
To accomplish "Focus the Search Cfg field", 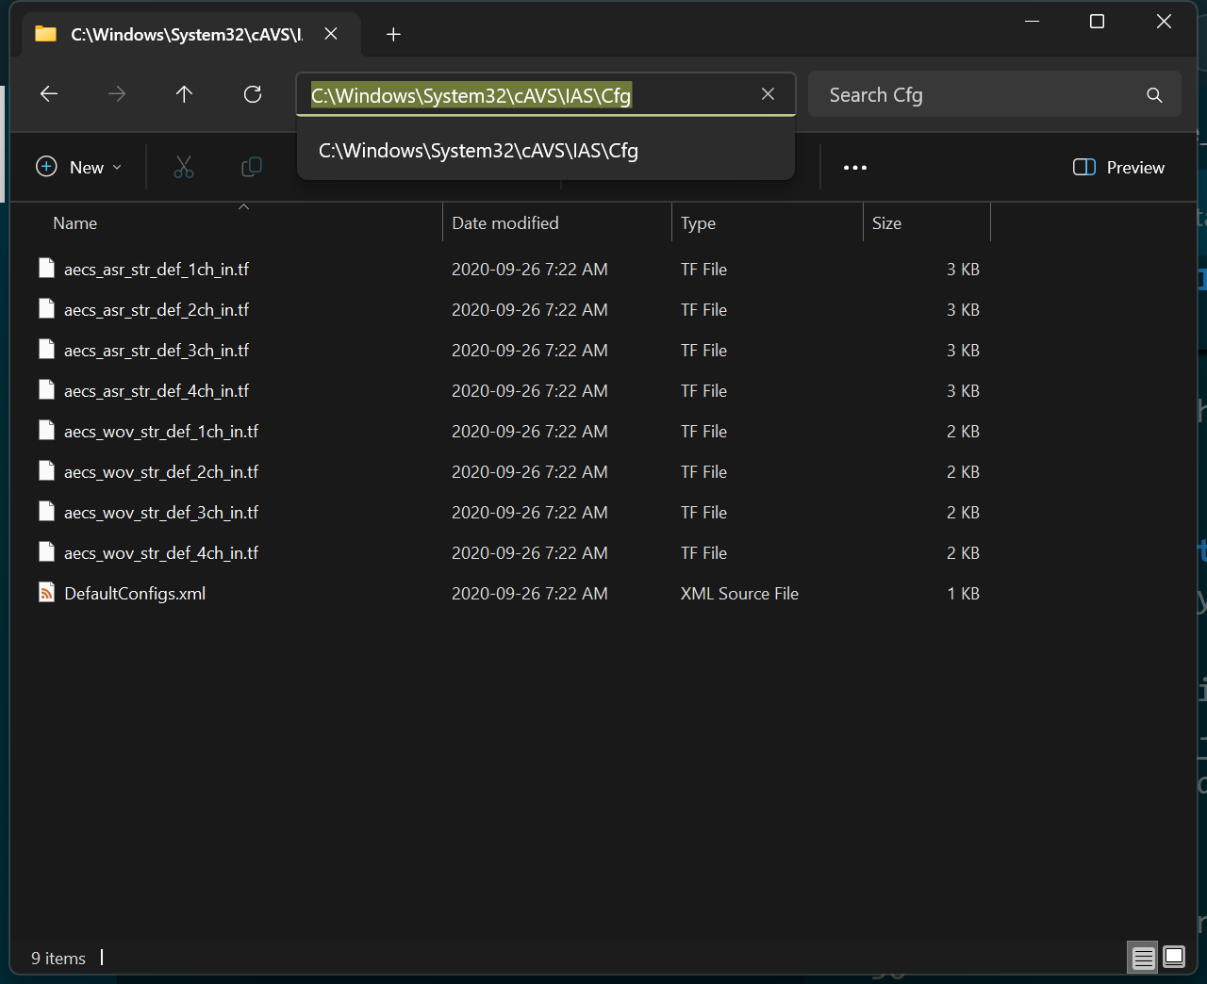I will [x=995, y=94].
